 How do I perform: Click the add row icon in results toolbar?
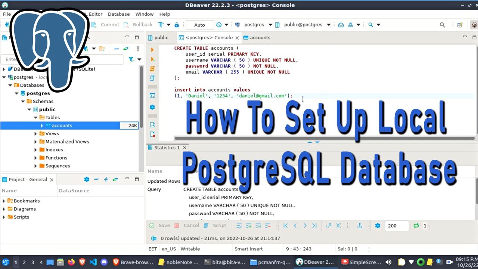(248, 226)
